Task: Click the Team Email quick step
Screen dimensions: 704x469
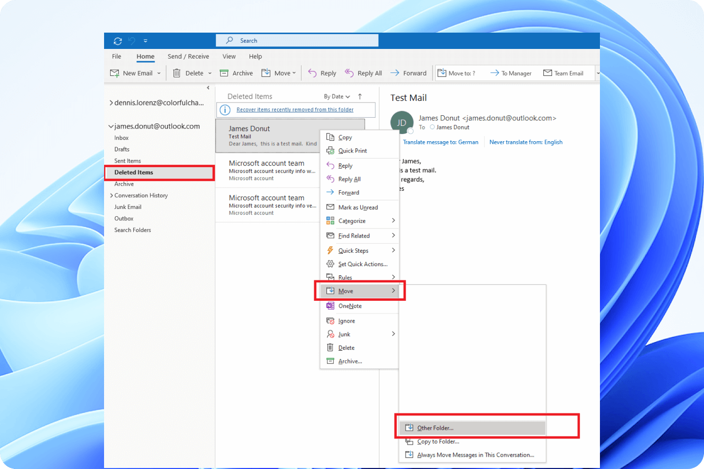Action: tap(563, 73)
